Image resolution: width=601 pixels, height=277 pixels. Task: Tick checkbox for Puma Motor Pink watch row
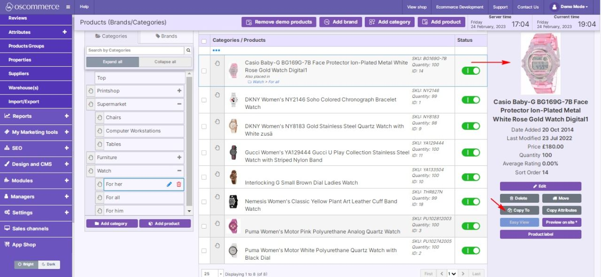click(x=204, y=226)
